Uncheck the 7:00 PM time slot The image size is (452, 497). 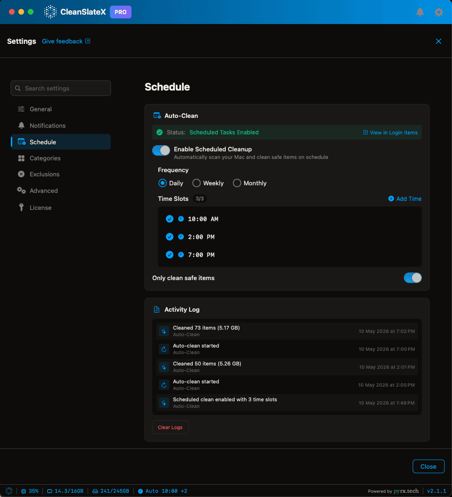[x=170, y=255]
